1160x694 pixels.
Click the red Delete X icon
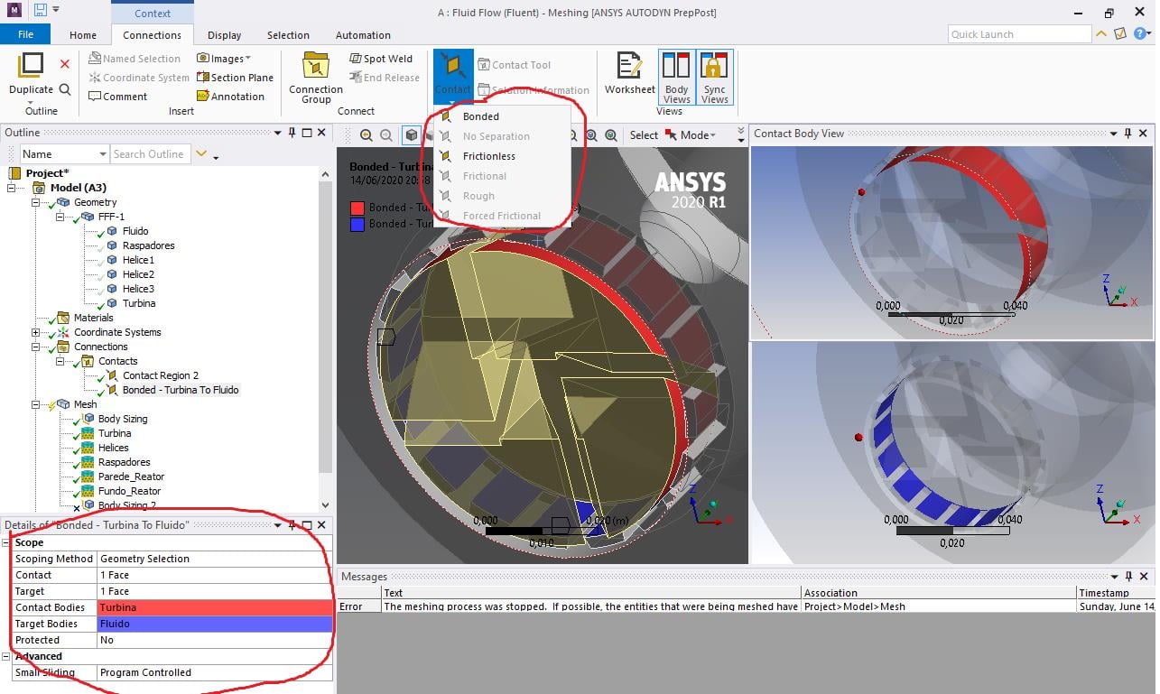coord(65,64)
